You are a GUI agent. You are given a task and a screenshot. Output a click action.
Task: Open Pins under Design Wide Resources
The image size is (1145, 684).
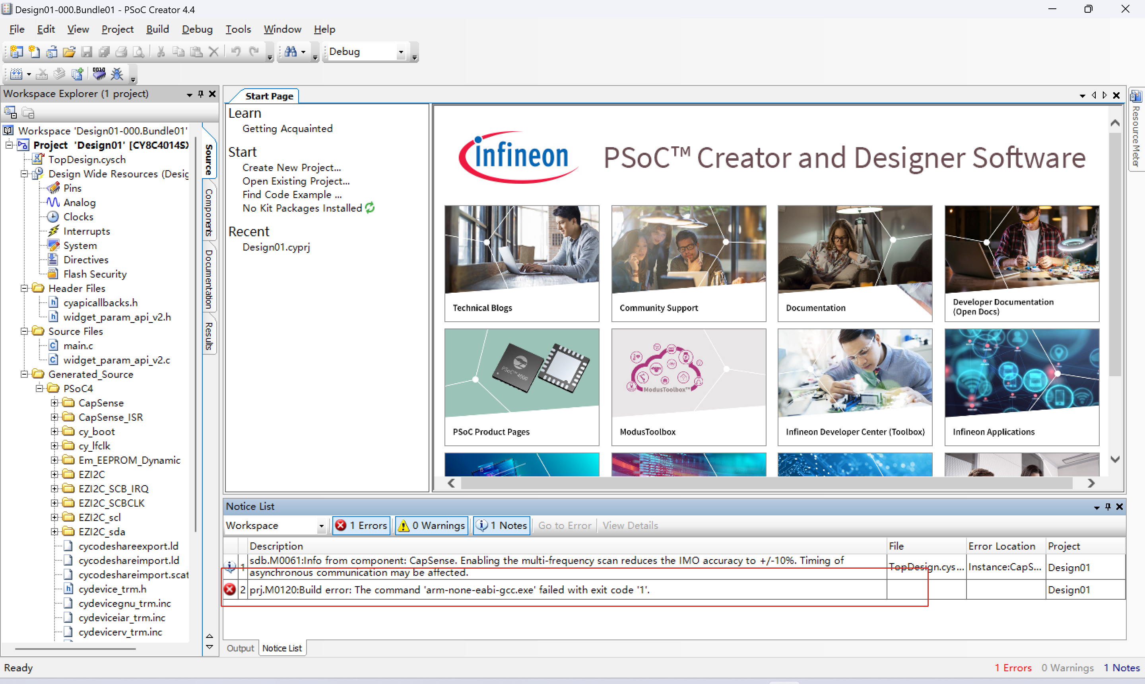tap(72, 188)
